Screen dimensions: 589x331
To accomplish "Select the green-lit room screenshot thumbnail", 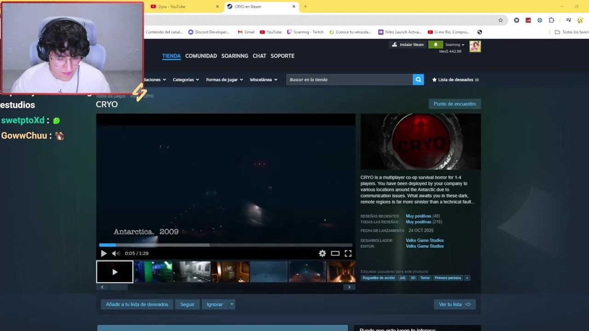I will 153,272.
